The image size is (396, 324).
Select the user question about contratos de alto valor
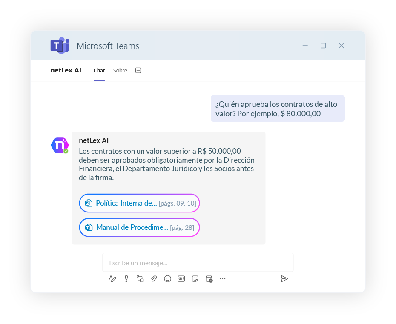coord(278,109)
